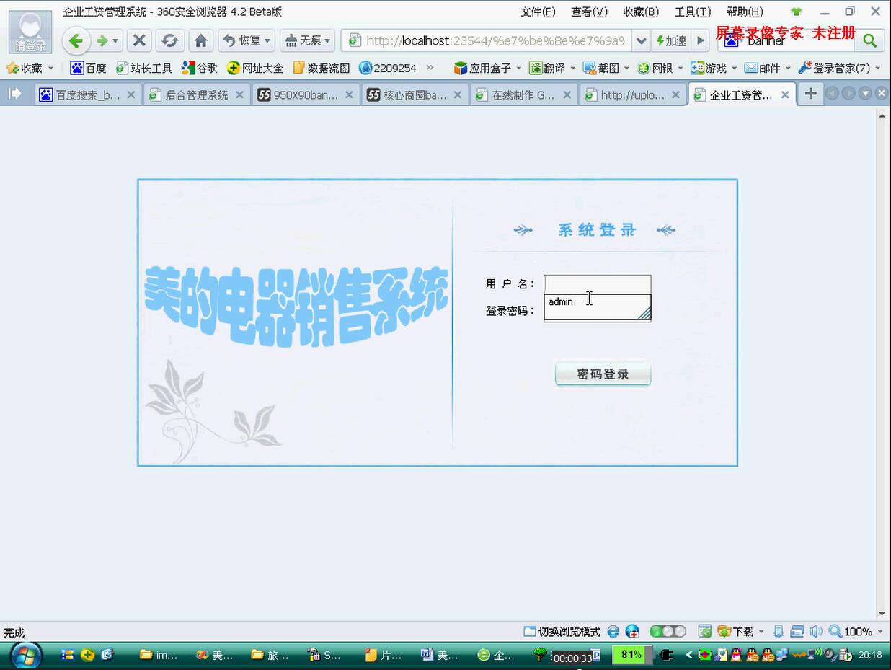The width and height of the screenshot is (891, 670).
Task: Click the 360 first-aid kit status icon
Action: coord(632,632)
